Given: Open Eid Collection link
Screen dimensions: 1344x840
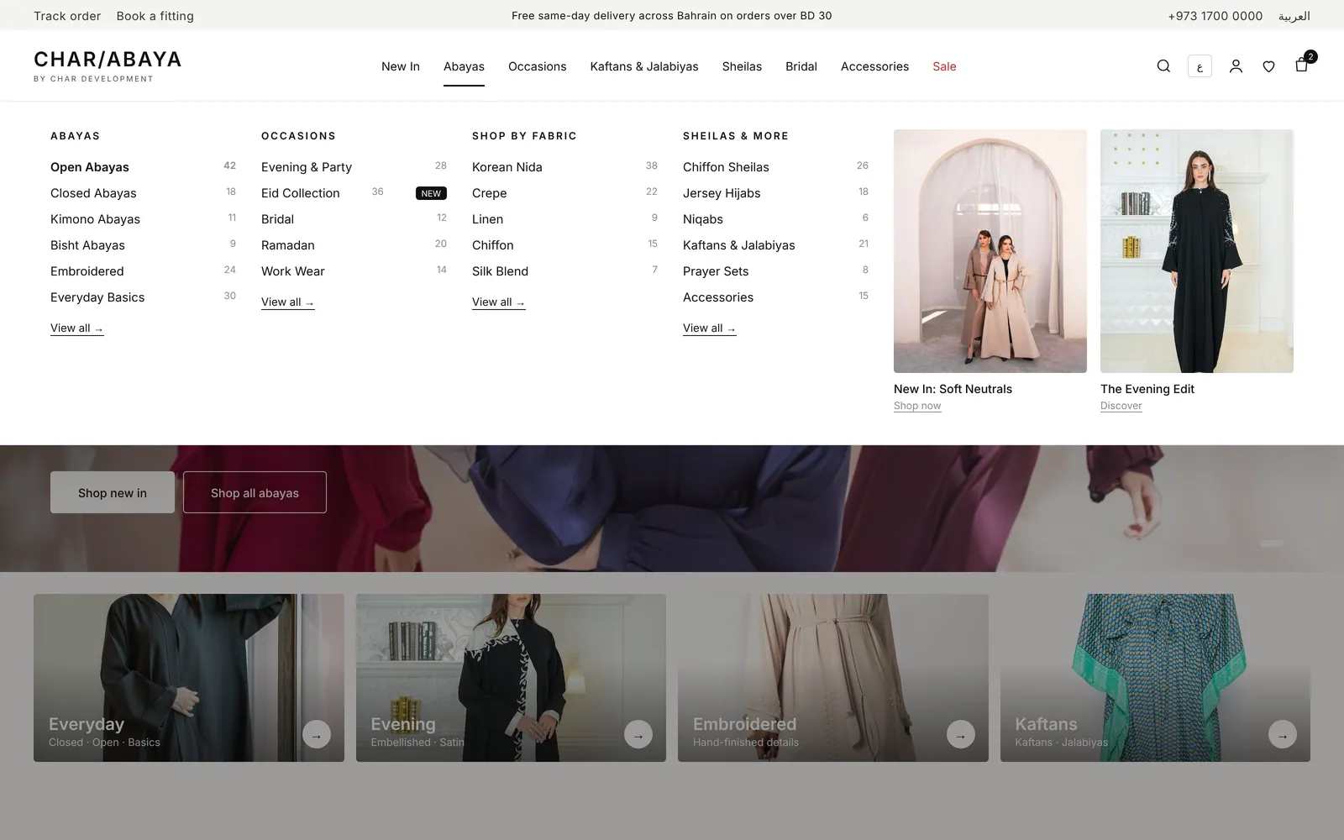Looking at the screenshot, I should coord(301,193).
